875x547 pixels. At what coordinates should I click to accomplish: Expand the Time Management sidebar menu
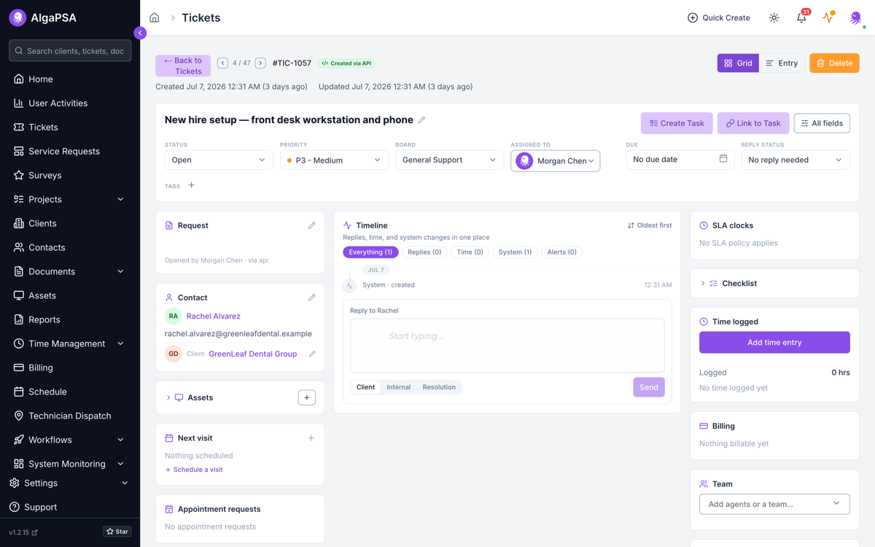70,344
